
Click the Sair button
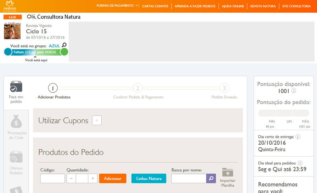13,17
